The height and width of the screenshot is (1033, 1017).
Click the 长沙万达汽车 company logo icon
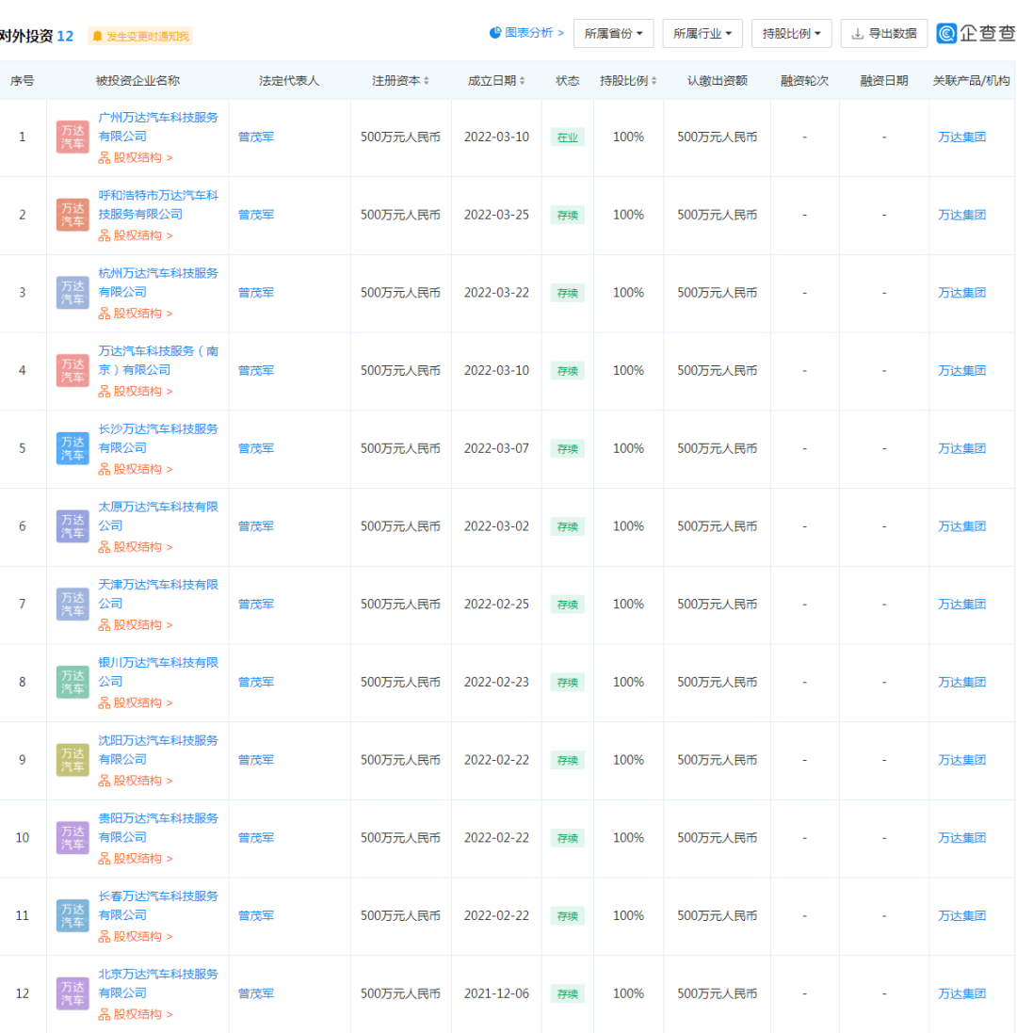(x=73, y=448)
